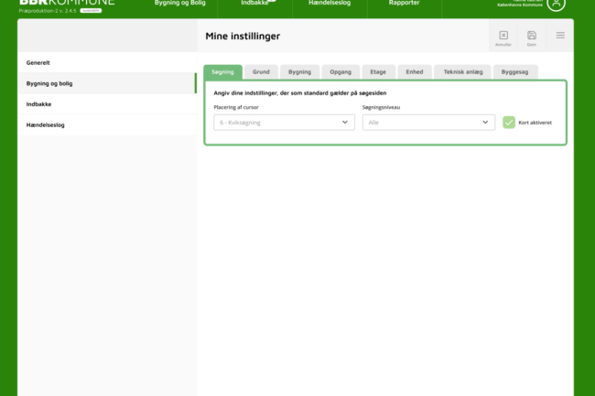Click the Gem save icon
Screen dimensions: 595x396
(x=532, y=36)
